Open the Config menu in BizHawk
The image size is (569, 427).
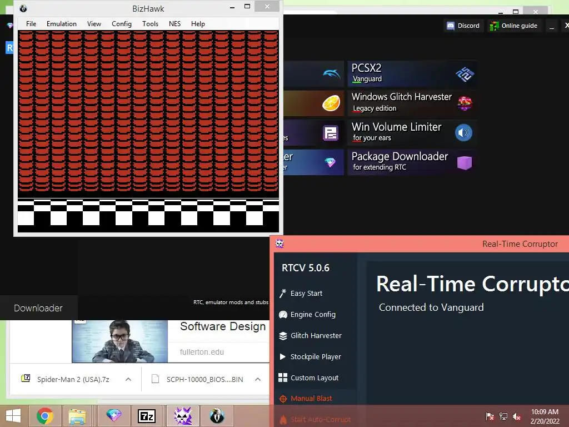(122, 24)
